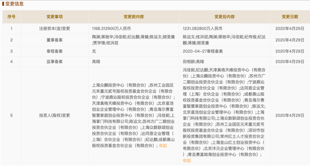Click row number 3 in 序号 column
This screenshot has width=310, height=166.
(x=12, y=51)
